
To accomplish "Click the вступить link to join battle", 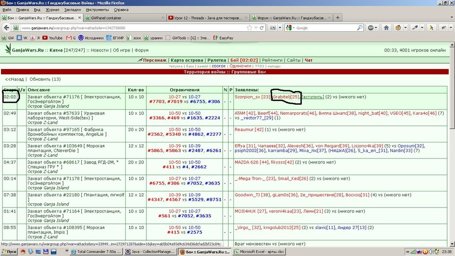I will (x=313, y=97).
